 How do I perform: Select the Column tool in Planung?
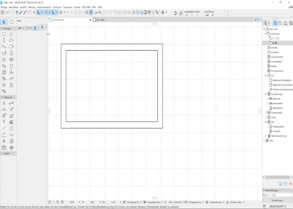point(4,41)
